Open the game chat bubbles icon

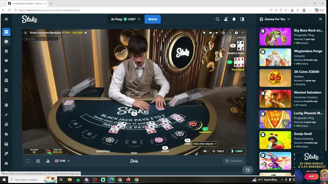coord(204,33)
